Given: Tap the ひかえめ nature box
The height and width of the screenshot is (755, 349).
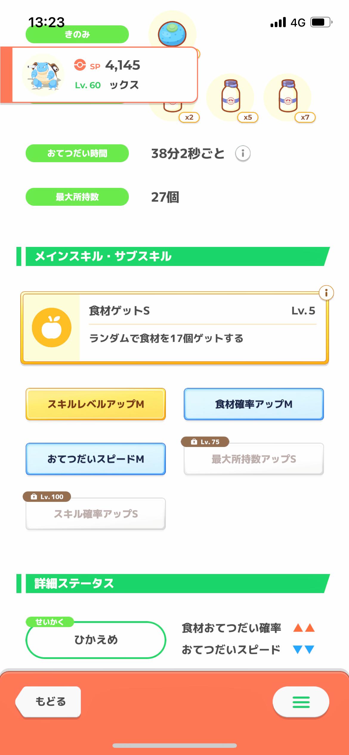Looking at the screenshot, I should 96,640.
